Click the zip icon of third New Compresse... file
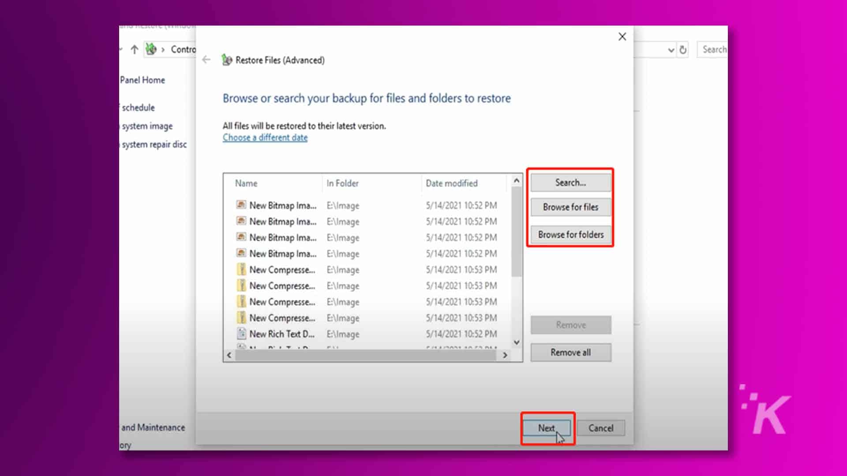Viewport: 847px width, 476px height. (x=241, y=301)
